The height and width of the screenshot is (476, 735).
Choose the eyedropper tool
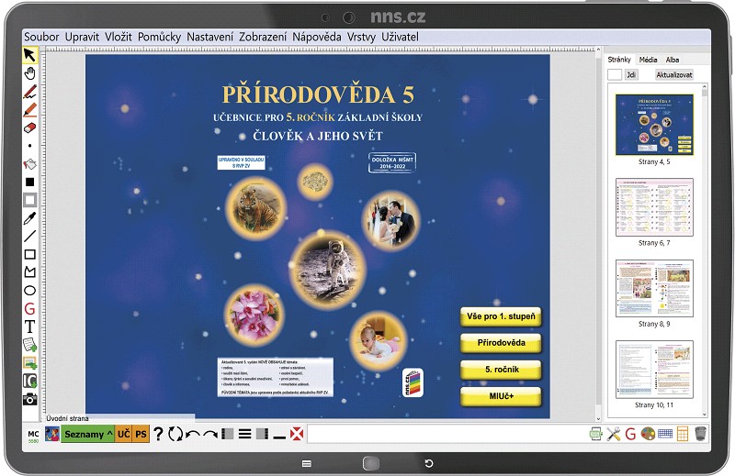pos(29,218)
